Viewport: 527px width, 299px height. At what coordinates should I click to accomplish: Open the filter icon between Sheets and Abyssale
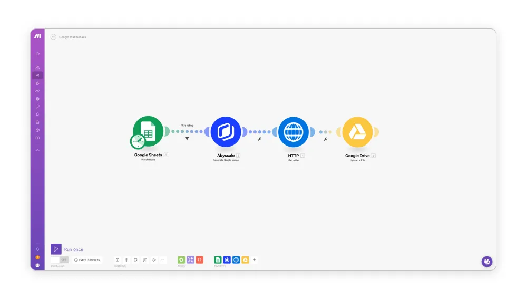coord(187,139)
